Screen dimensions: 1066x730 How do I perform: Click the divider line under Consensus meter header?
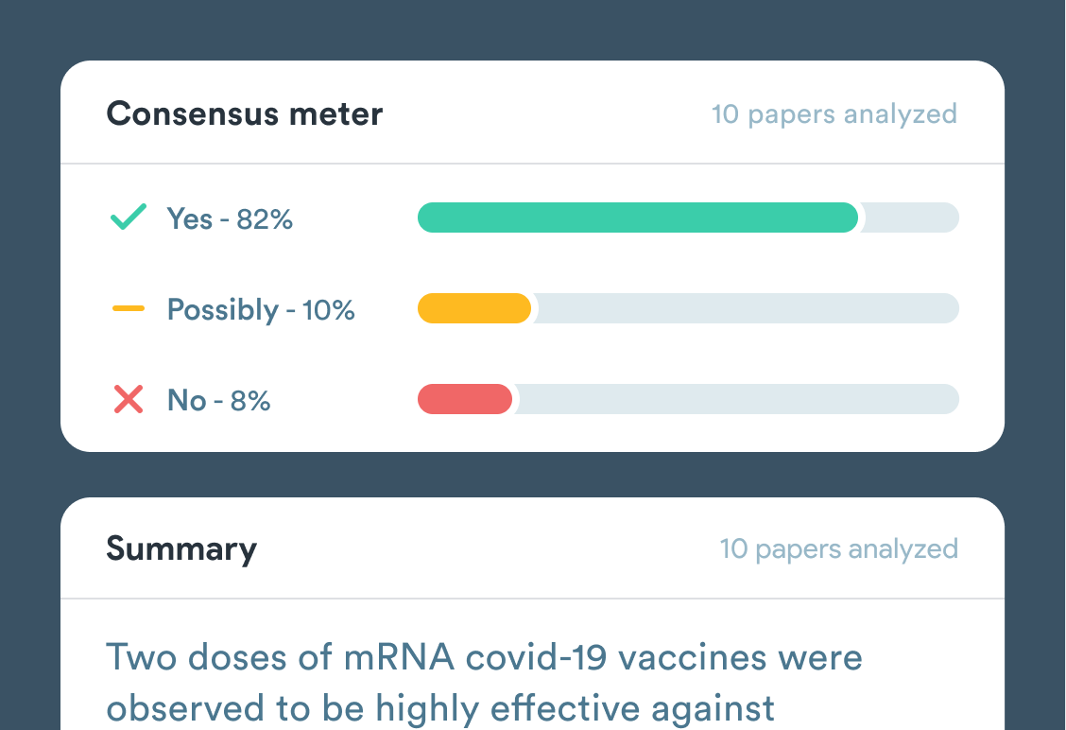532,164
